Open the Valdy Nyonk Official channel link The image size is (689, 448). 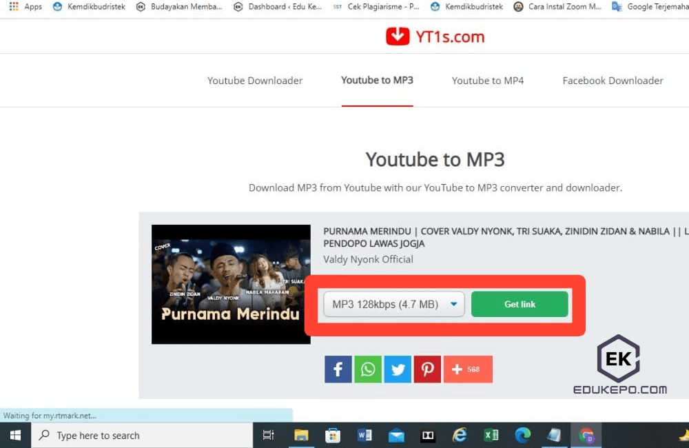pyautogui.click(x=367, y=260)
